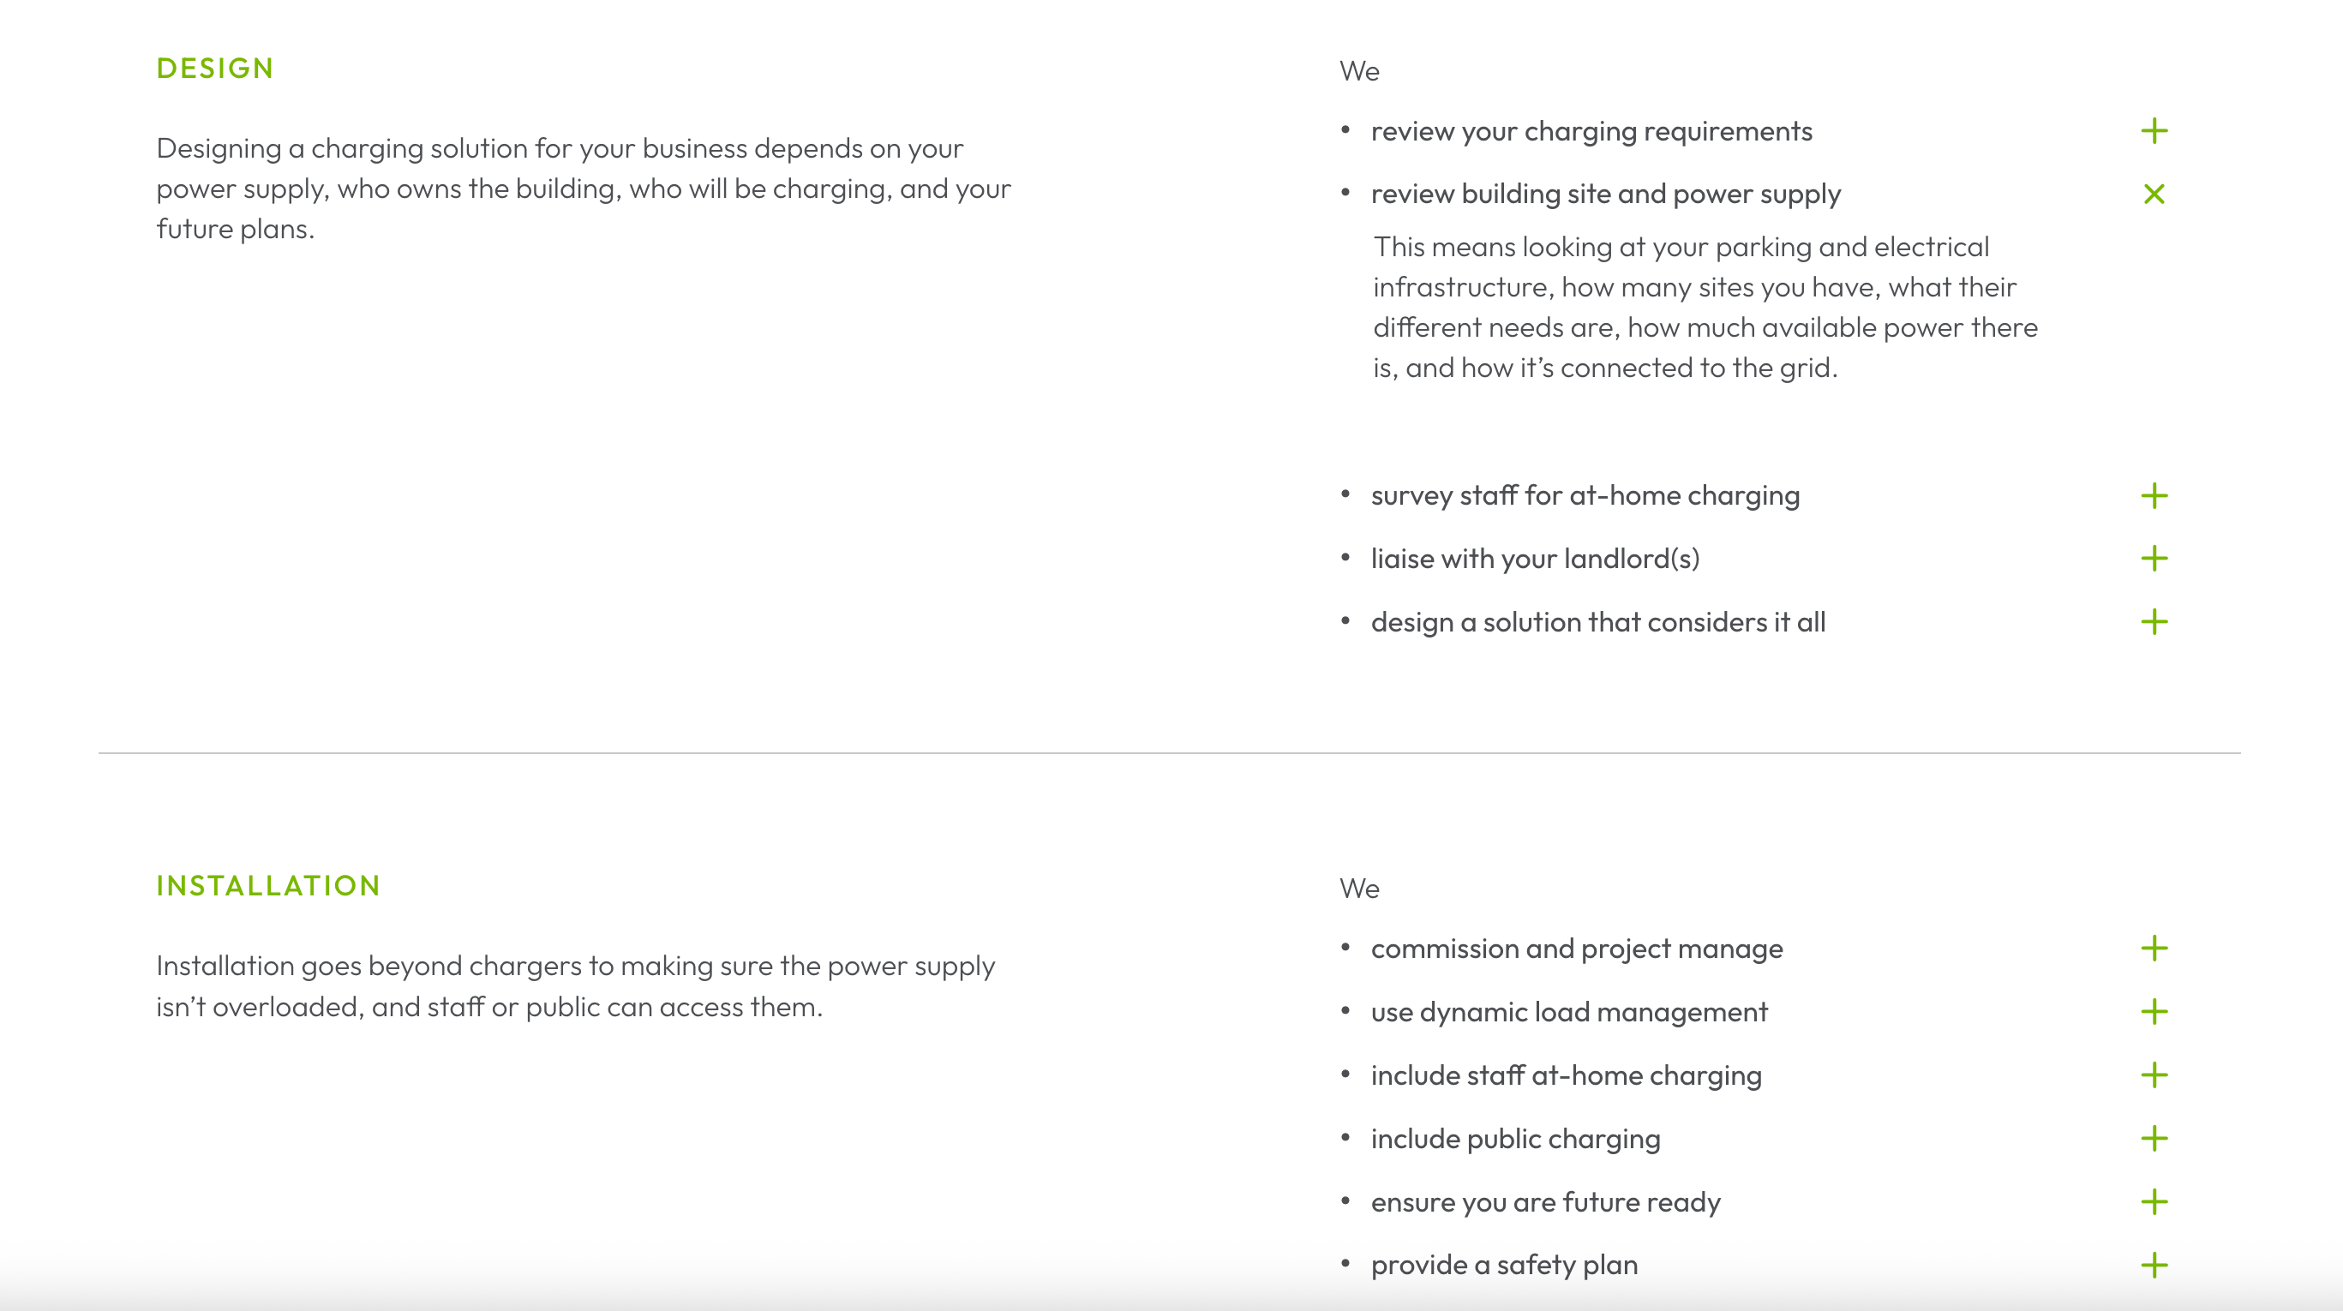Expand 'review your charging requirements' plus icon
The width and height of the screenshot is (2343, 1311).
(x=2154, y=131)
